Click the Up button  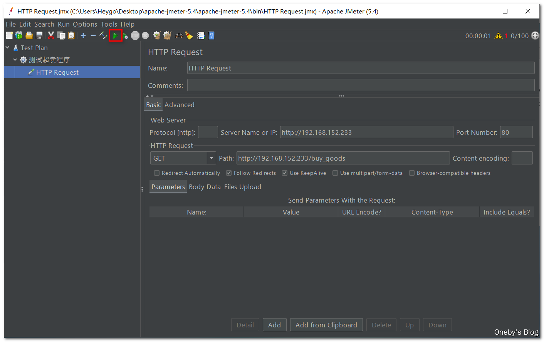point(410,325)
